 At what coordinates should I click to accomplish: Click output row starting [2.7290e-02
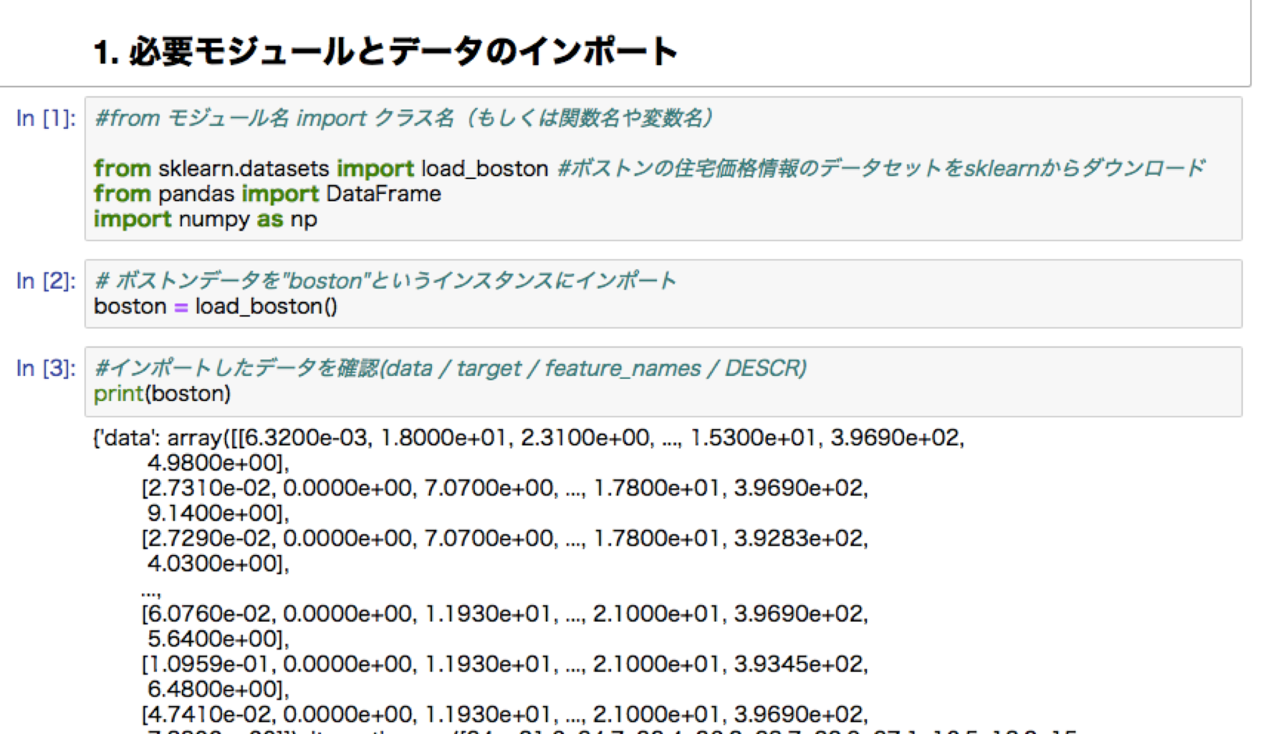pos(504,539)
